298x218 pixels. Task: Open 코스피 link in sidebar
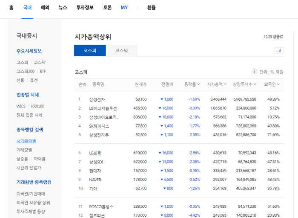click(22, 62)
